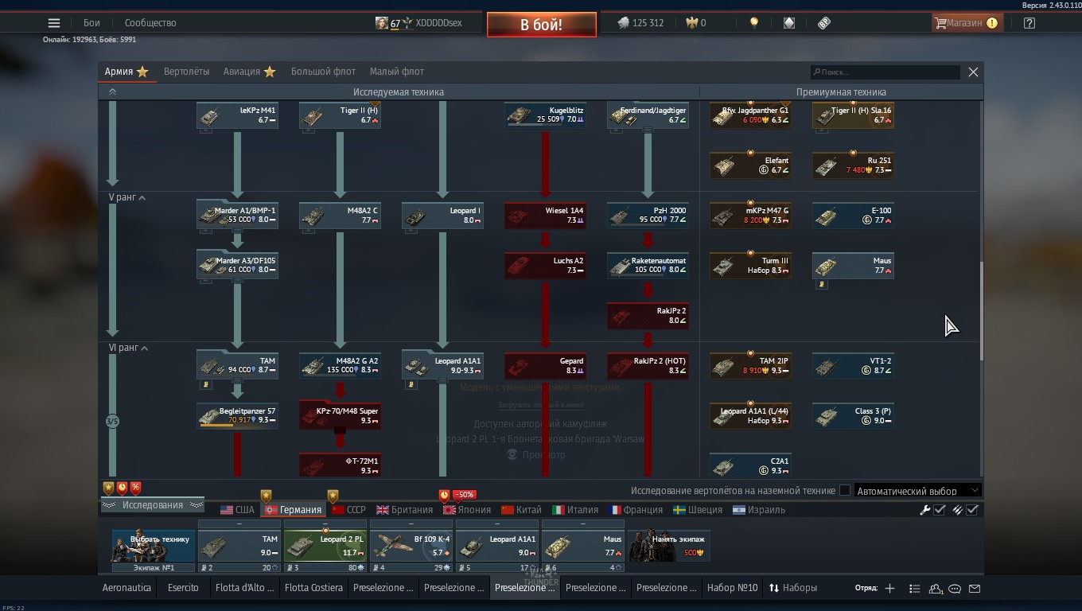The image size is (1082, 611).
Task: Close the research tree window
Action: click(973, 72)
